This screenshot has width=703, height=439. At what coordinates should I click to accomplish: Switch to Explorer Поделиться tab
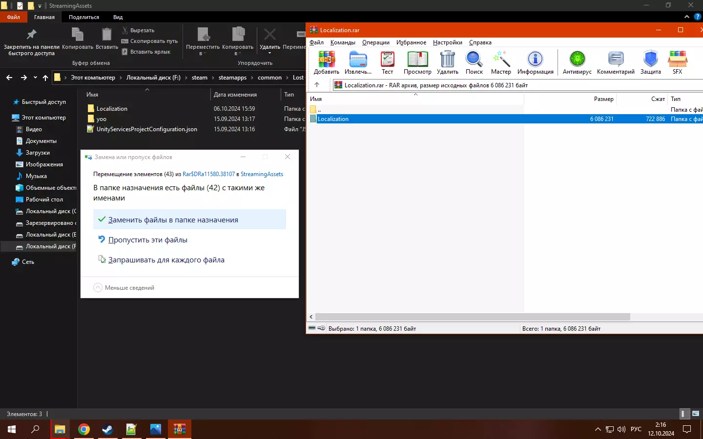point(84,17)
